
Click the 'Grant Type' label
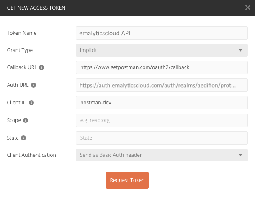pos(20,50)
